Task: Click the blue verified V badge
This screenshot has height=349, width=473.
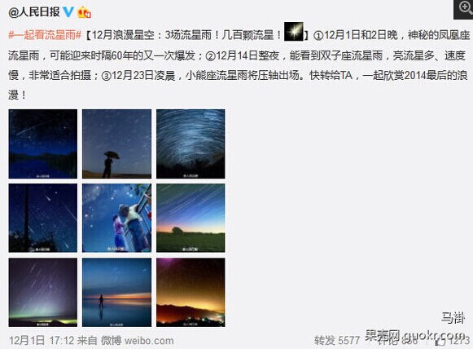Action: [68, 12]
